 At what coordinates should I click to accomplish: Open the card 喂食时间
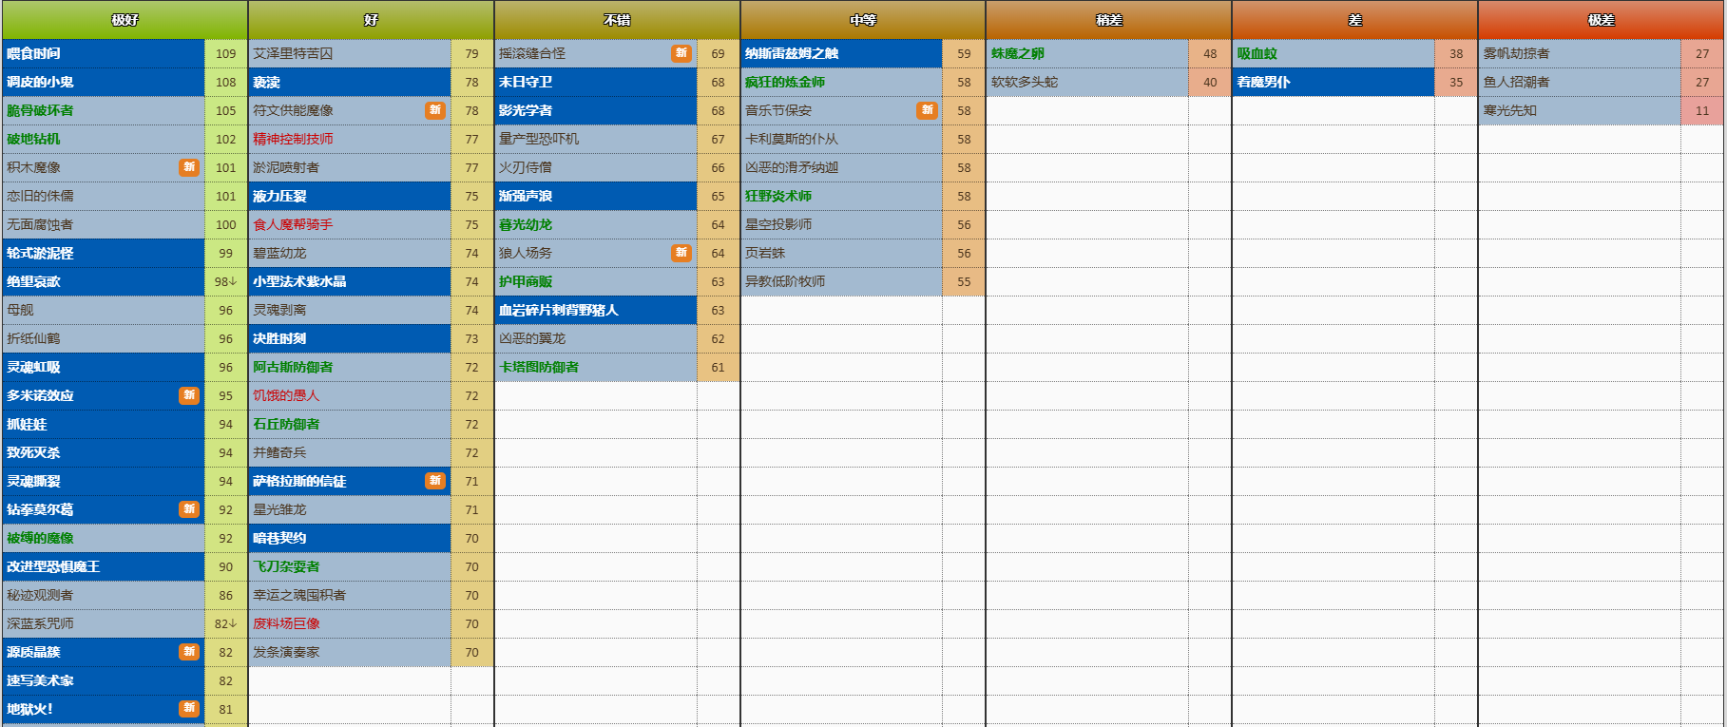point(33,54)
